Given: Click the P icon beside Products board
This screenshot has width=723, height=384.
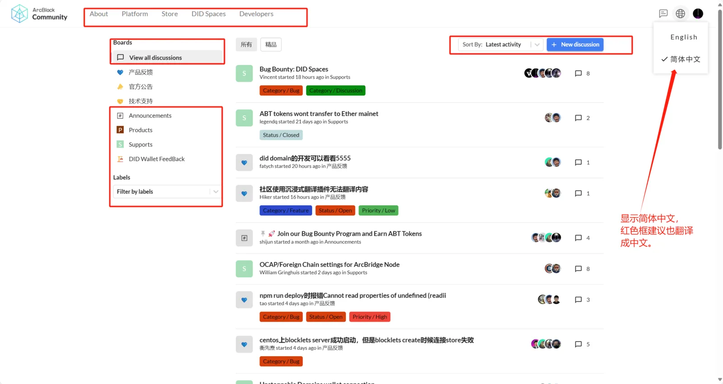Looking at the screenshot, I should (120, 130).
